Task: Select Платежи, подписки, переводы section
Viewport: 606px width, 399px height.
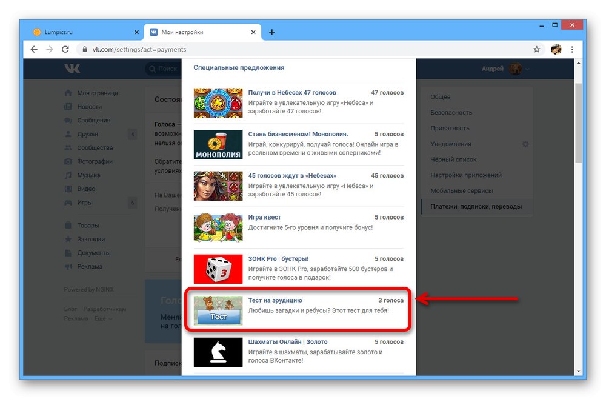Action: pyautogui.click(x=478, y=206)
